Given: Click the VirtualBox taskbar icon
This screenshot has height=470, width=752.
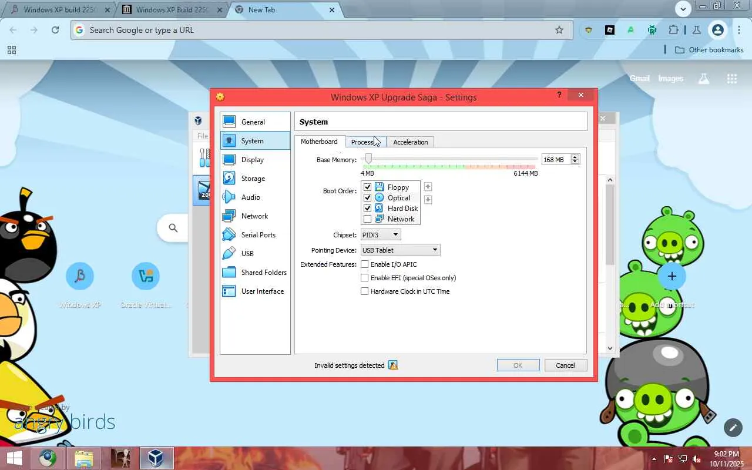Looking at the screenshot, I should pyautogui.click(x=156, y=458).
